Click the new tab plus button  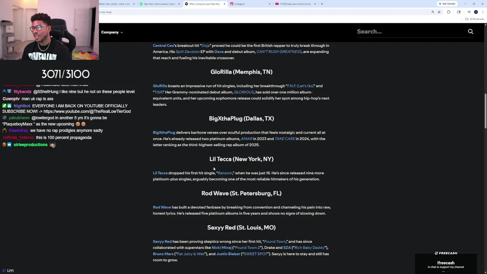(322, 4)
